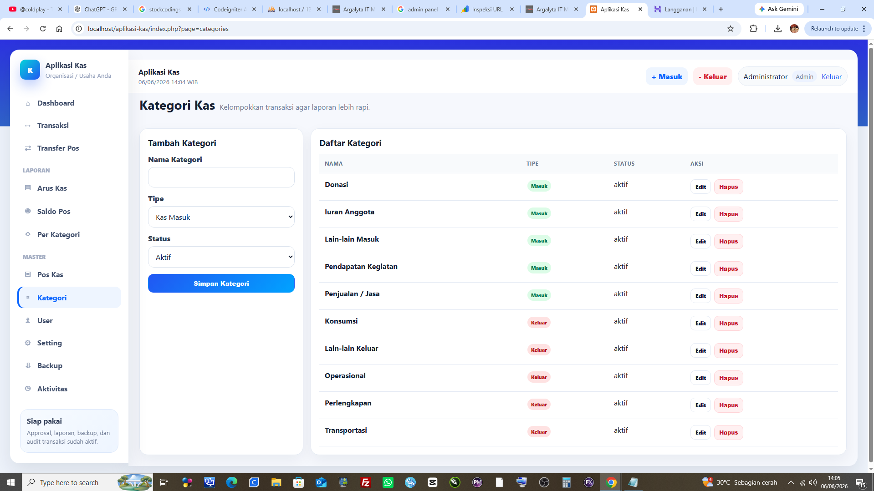Click the Transfer Pos swap icon
Screen dimensions: 874x491
28,148
